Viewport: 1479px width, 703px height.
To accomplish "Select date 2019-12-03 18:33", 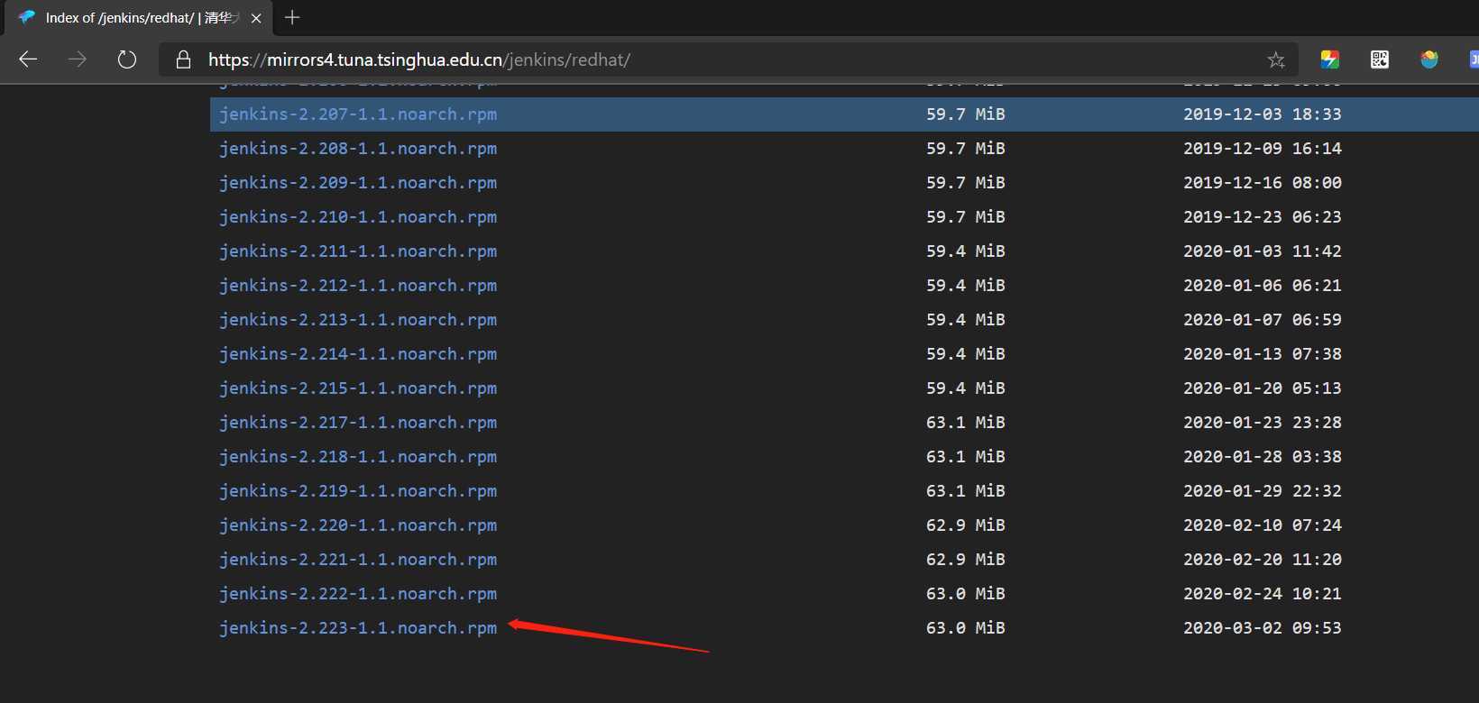I will tap(1263, 114).
